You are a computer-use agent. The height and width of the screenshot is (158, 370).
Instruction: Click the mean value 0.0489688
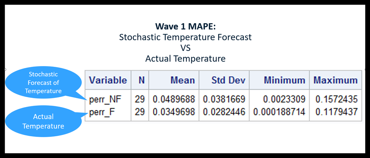click(x=174, y=99)
